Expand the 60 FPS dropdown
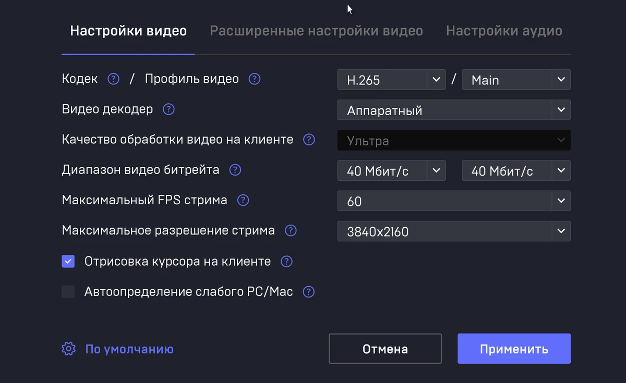626x383 pixels. 454,201
